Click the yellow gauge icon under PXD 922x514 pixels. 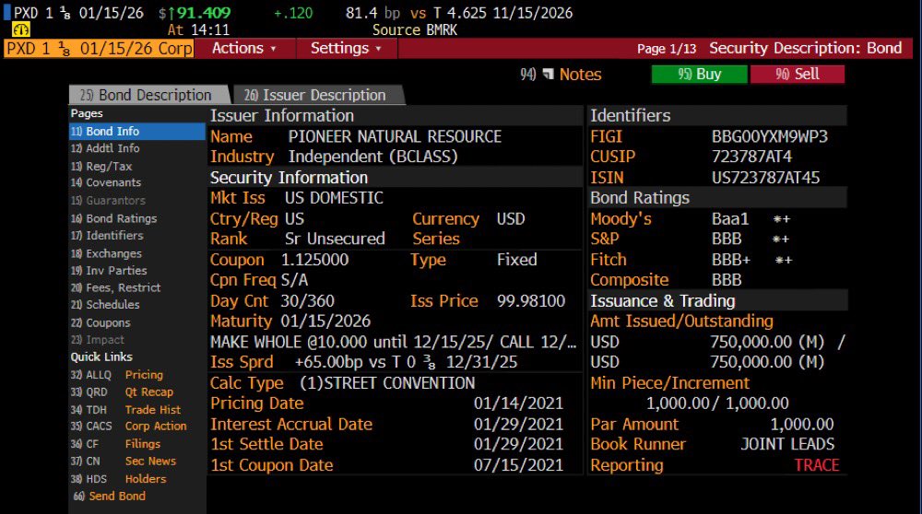[x=21, y=30]
